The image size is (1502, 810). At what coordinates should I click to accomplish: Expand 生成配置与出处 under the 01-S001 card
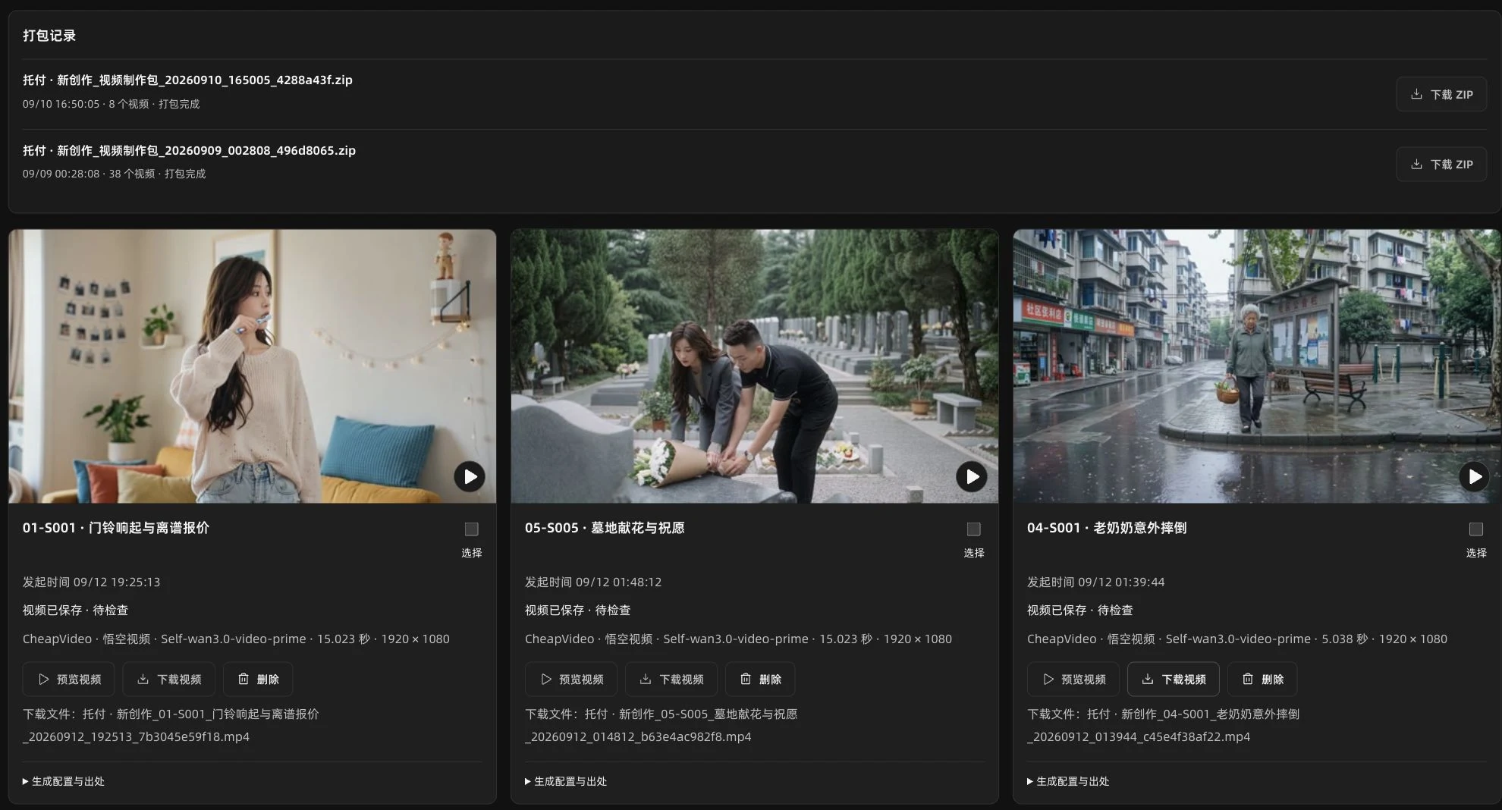click(64, 781)
